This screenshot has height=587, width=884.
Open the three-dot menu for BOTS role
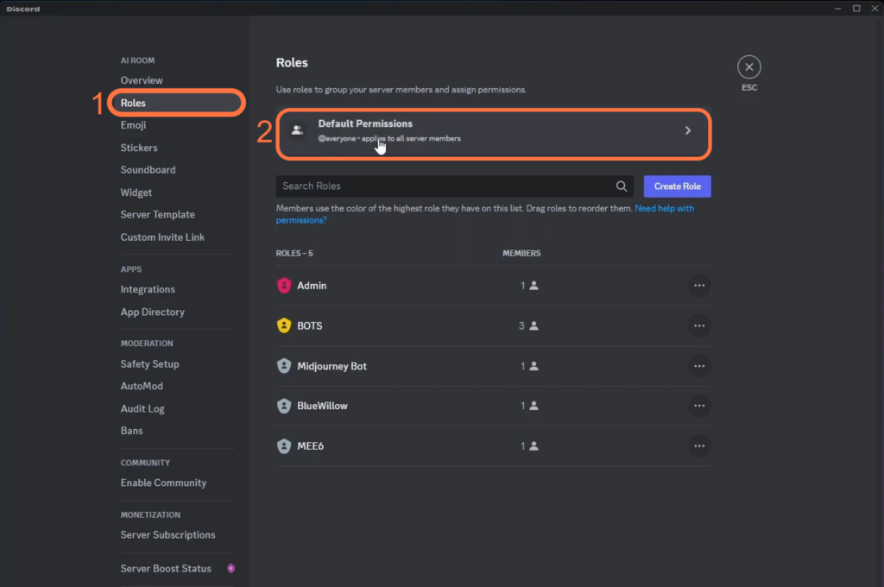point(699,325)
